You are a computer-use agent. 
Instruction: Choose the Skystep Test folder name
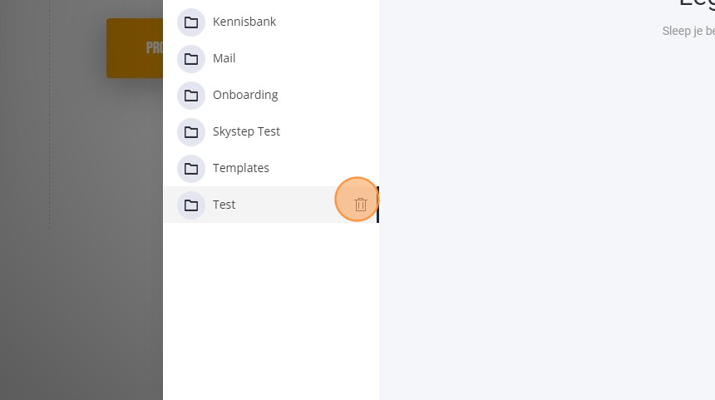pyautogui.click(x=246, y=131)
